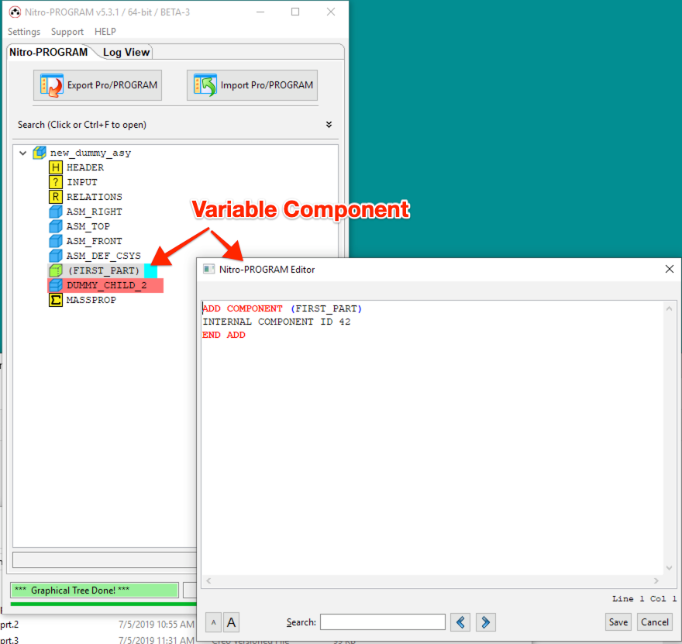This screenshot has width=682, height=644.
Task: Click the search next arrow in editor
Action: pos(485,622)
